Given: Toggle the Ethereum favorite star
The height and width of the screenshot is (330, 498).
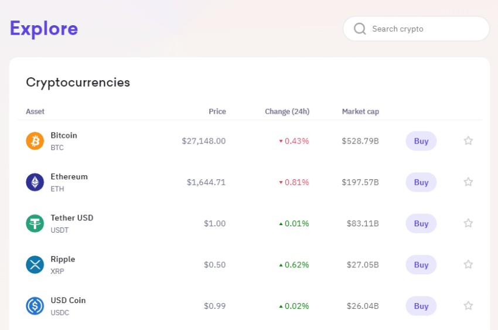Looking at the screenshot, I should pyautogui.click(x=468, y=182).
